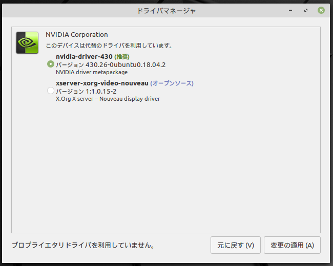
Task: Click the NVIDIA Corporation heading text
Action: coord(77,35)
